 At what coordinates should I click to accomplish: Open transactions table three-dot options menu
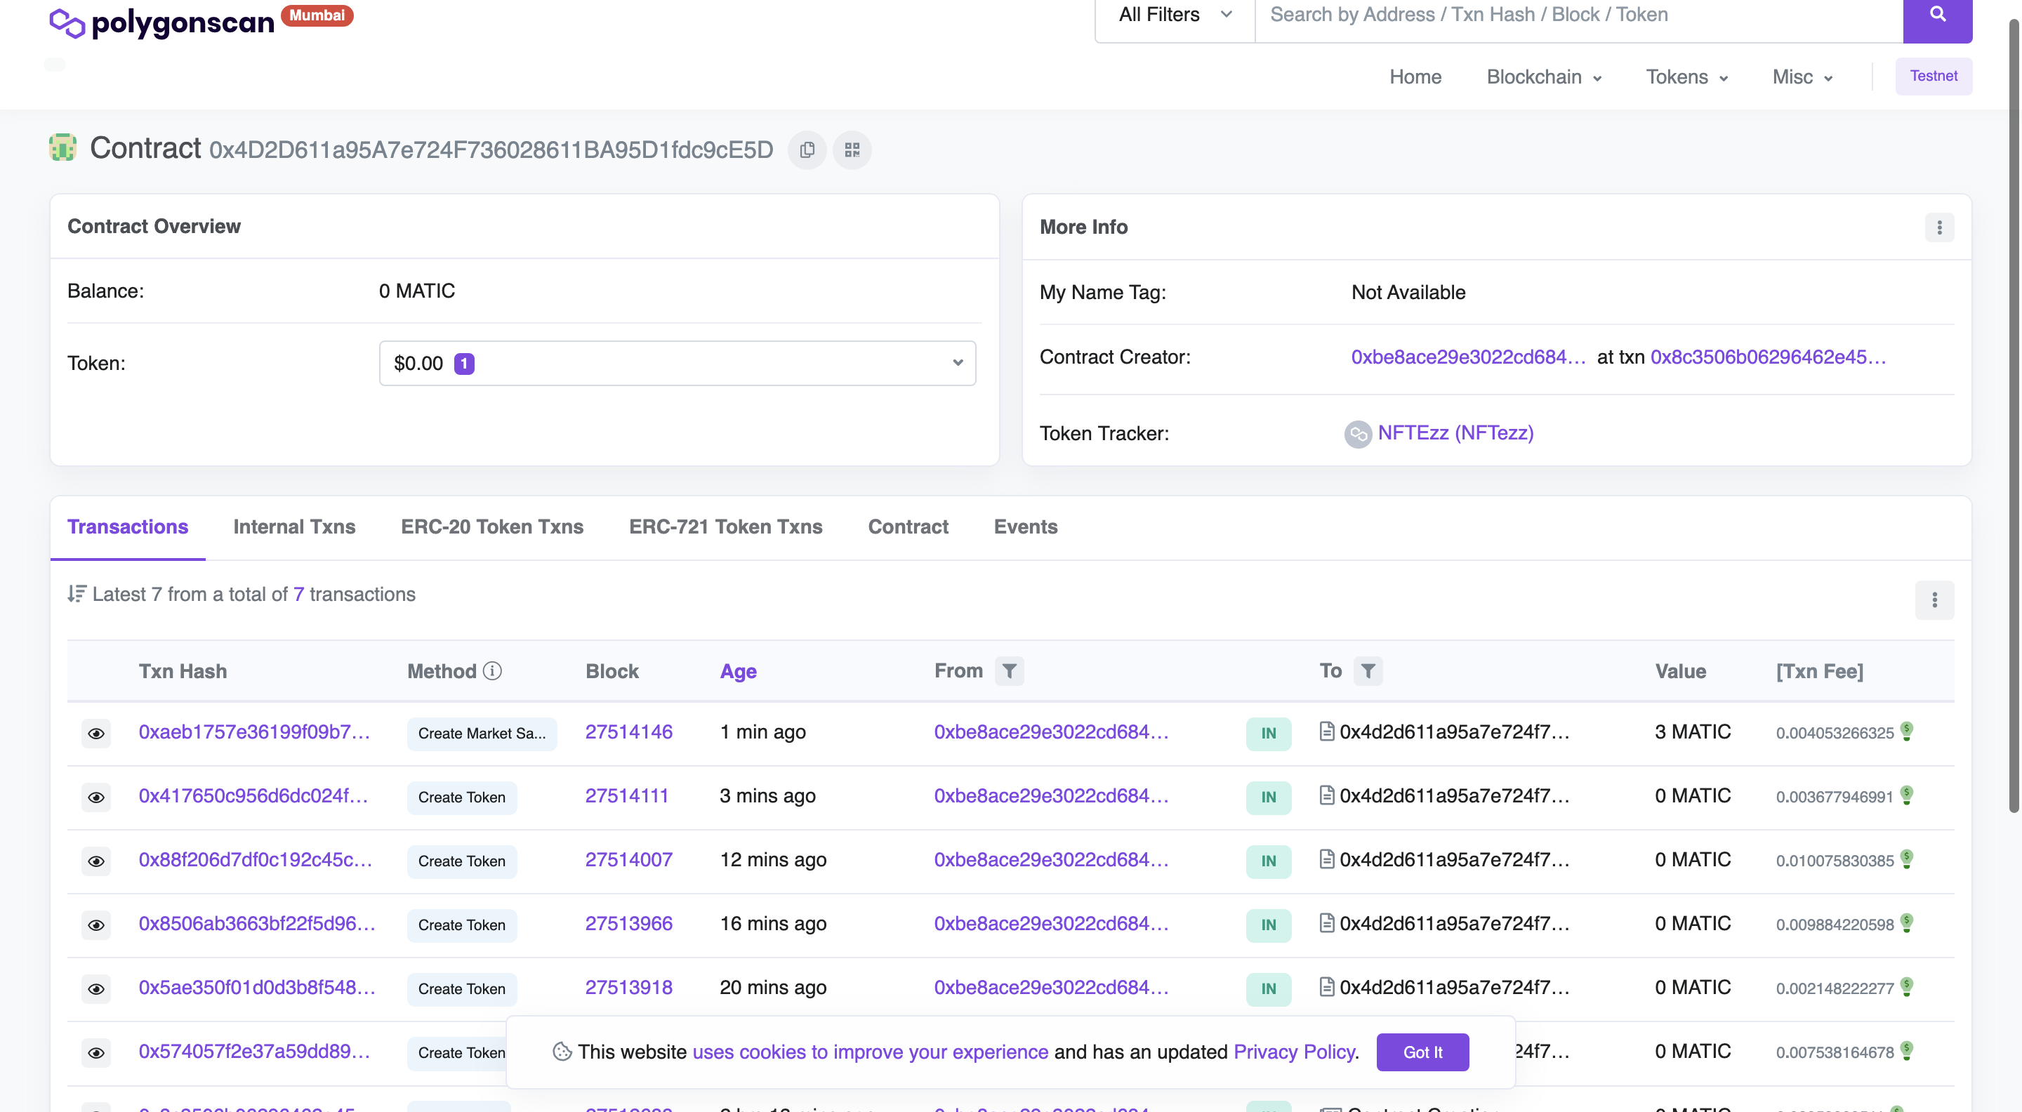[x=1934, y=600]
